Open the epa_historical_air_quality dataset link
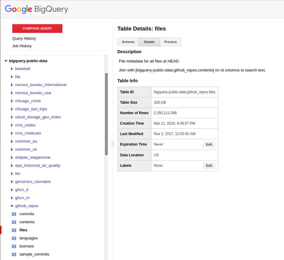Viewport: 284px width, 260px height. tap(38, 165)
